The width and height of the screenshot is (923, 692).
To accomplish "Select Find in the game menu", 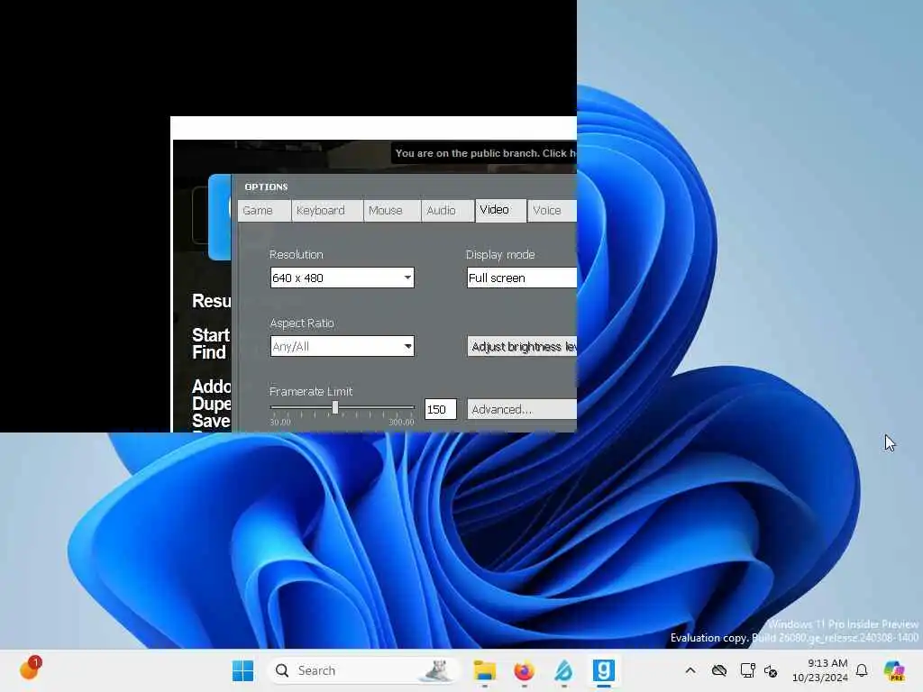I will tap(208, 352).
